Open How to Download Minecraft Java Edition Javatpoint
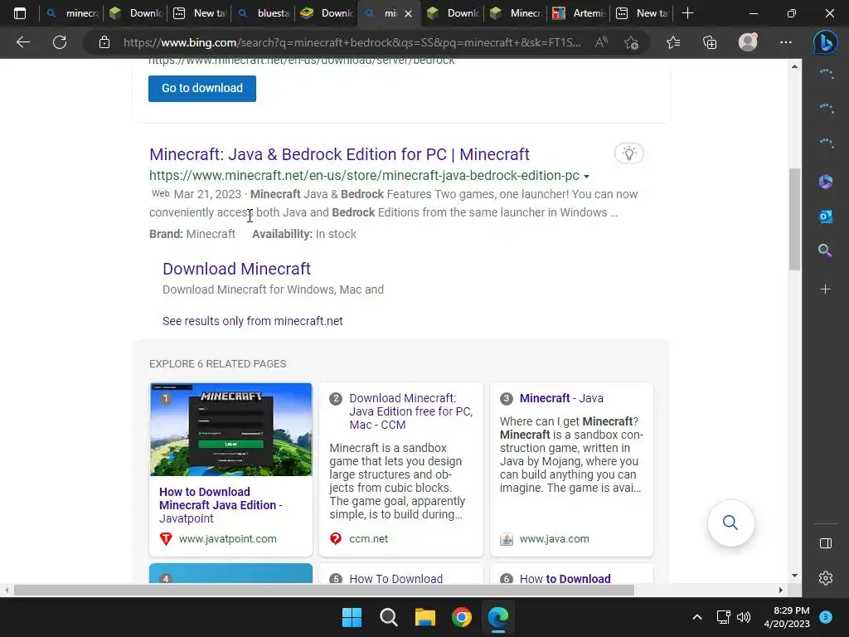Viewport: 849px width, 637px height. pyautogui.click(x=221, y=505)
